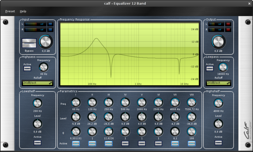The width and height of the screenshot is (253, 152).
Task: Click the Lowshelf Level knob
Action: pos(37,124)
